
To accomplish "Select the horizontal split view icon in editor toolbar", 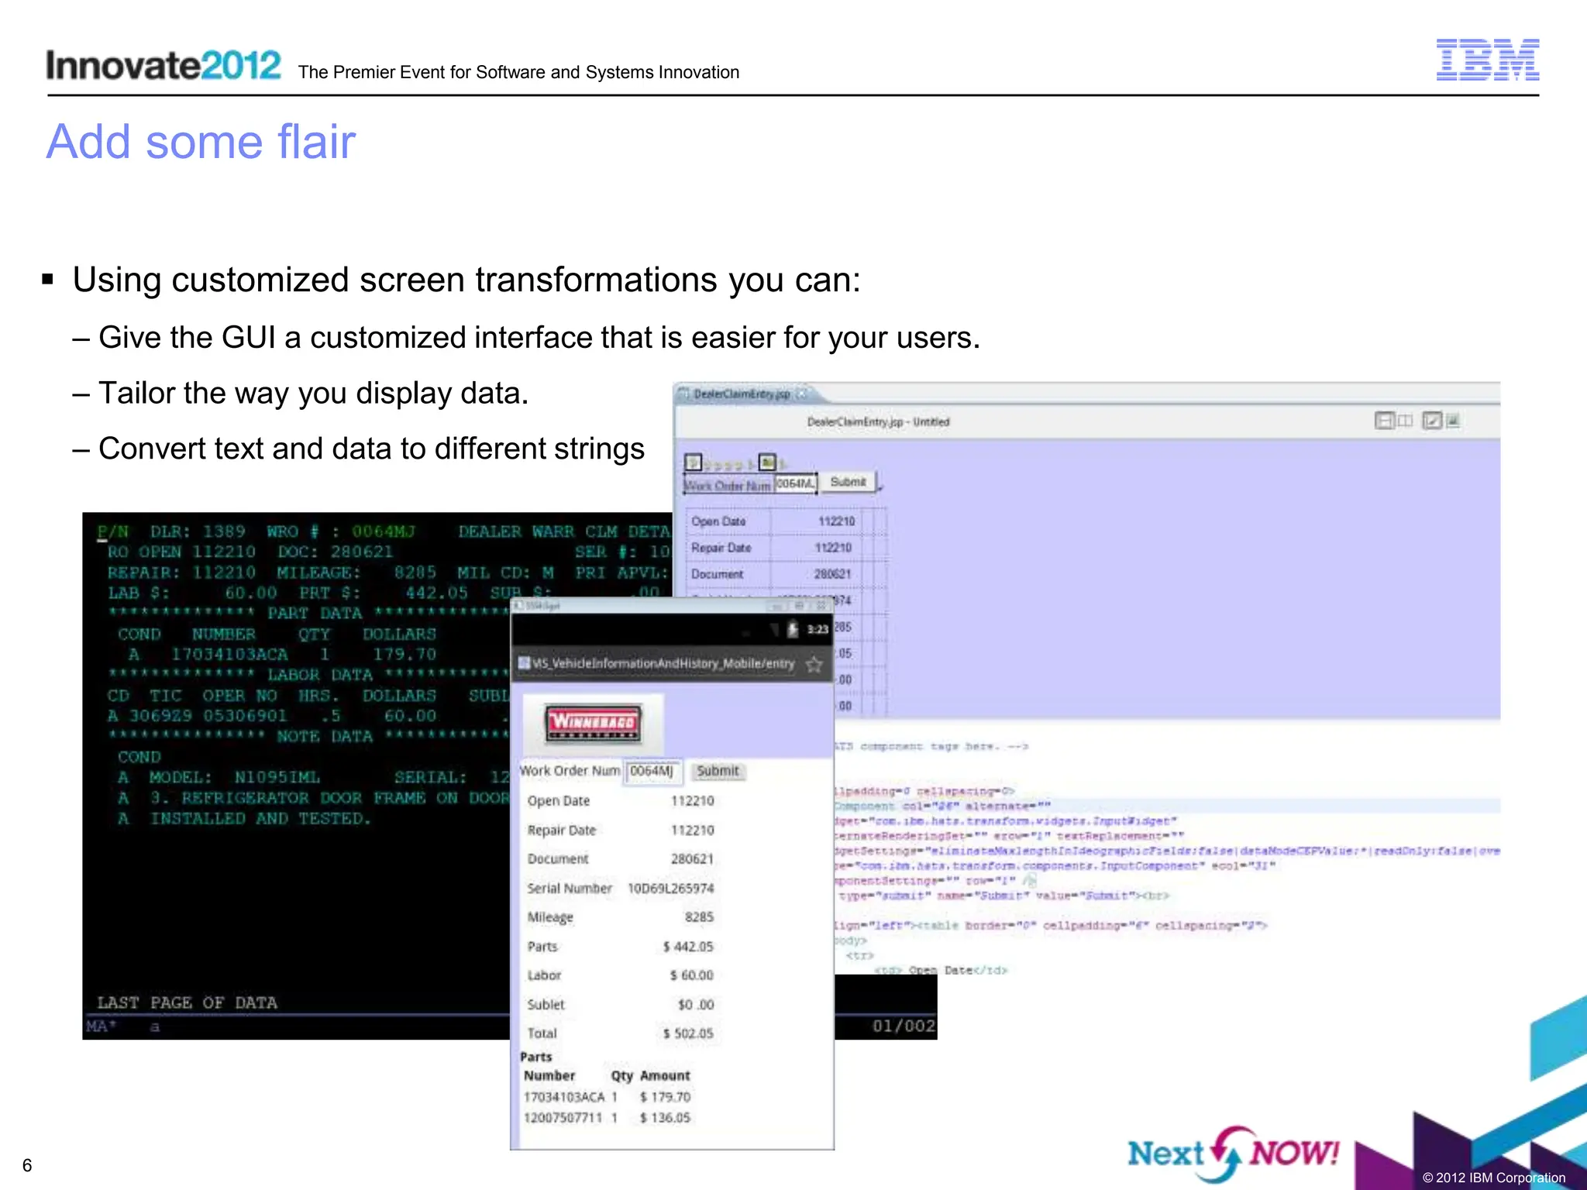I will 1384,421.
